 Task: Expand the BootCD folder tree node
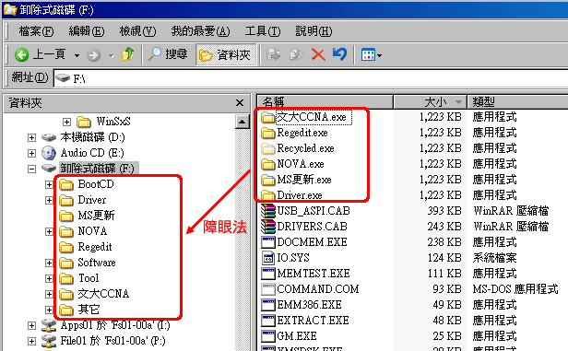tap(49, 184)
